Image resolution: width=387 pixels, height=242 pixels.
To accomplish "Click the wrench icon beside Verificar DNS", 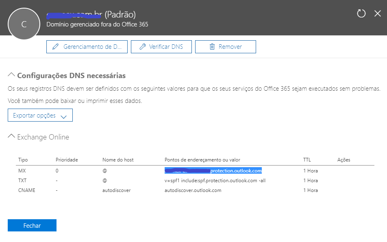I will click(142, 46).
